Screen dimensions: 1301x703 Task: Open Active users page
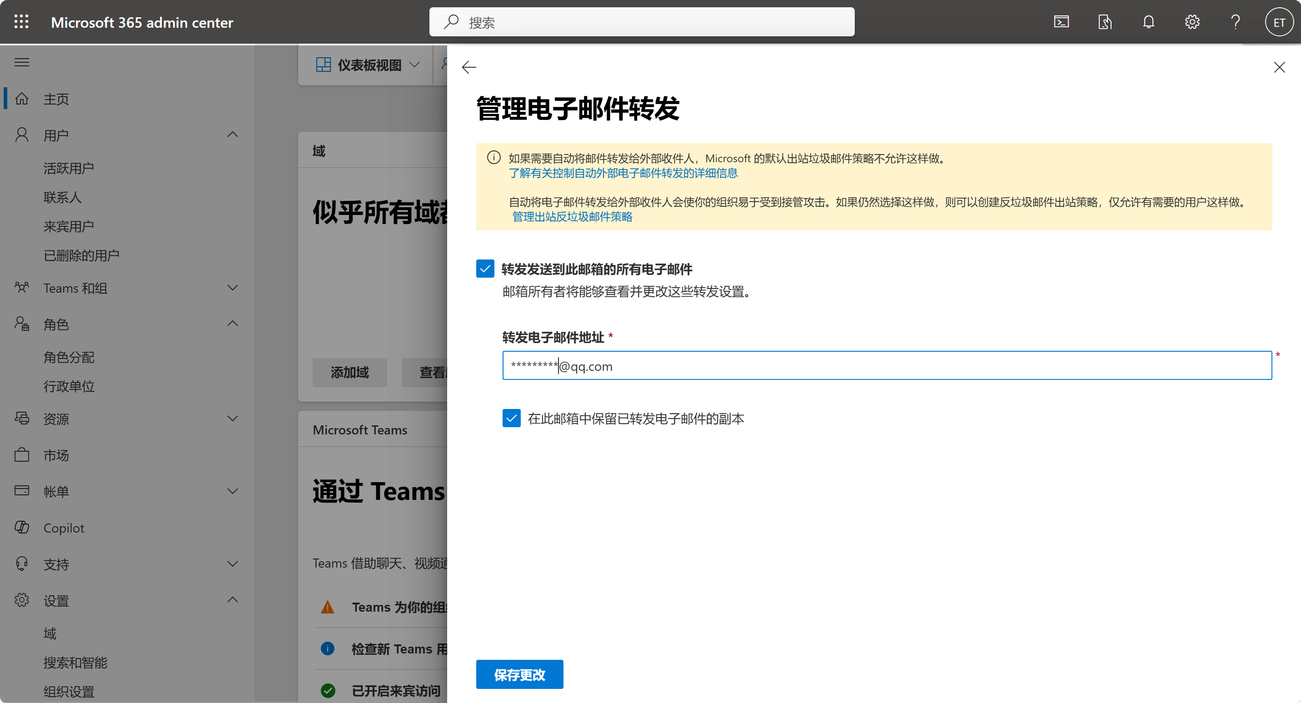(x=69, y=168)
